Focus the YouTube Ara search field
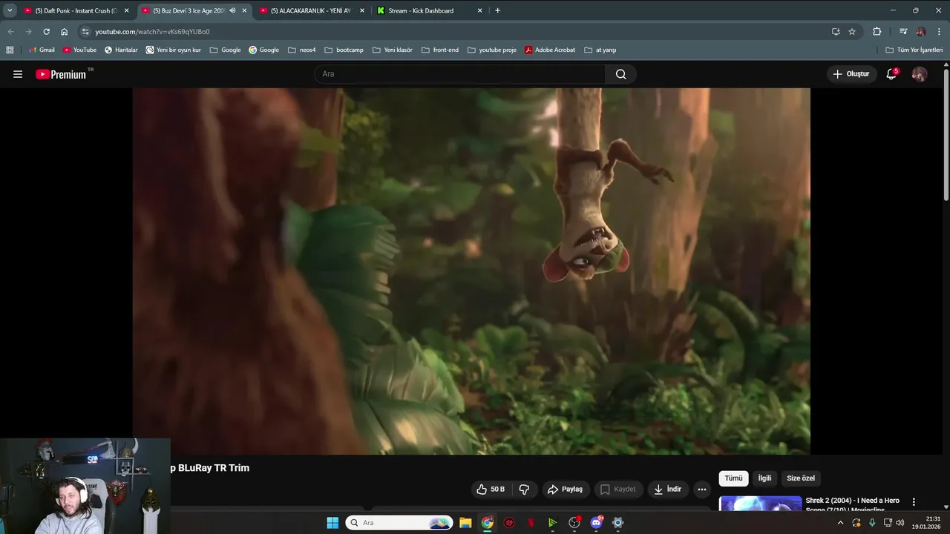The height and width of the screenshot is (534, 950). tap(460, 74)
